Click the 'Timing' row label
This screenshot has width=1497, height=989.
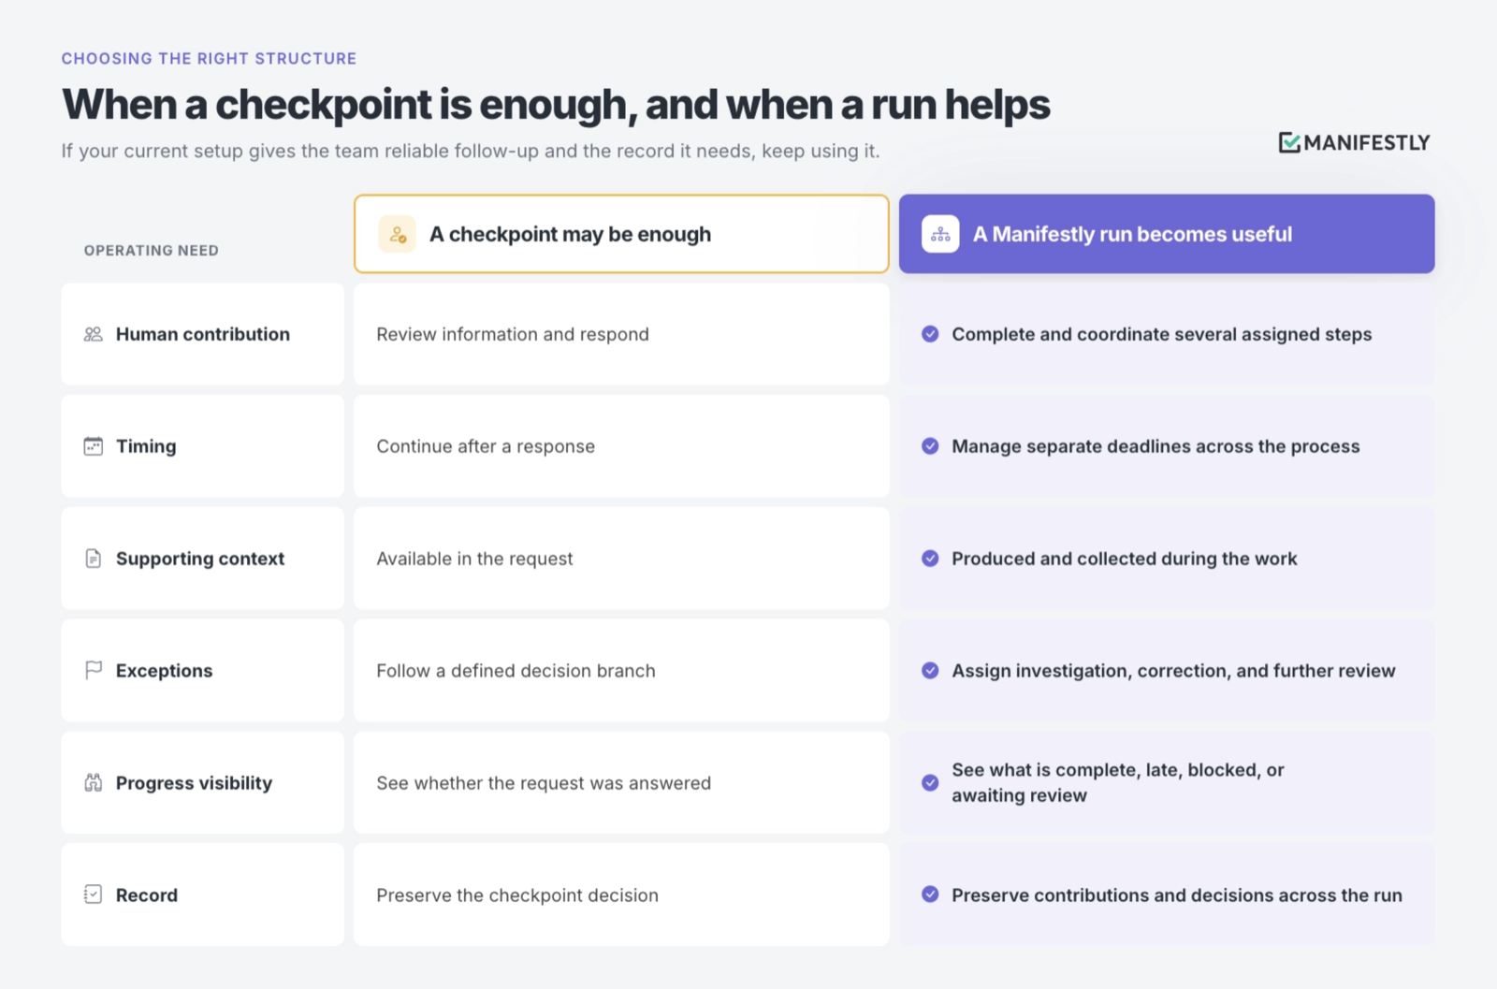click(146, 446)
